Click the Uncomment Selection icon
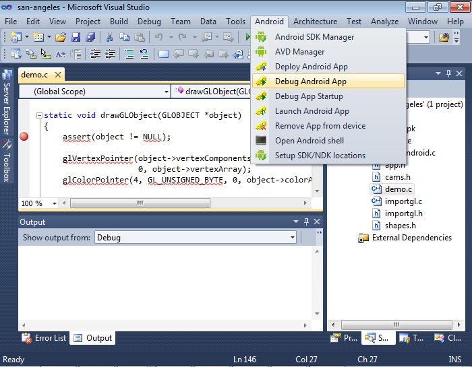Viewport: 472px width, 367px height. (x=144, y=54)
